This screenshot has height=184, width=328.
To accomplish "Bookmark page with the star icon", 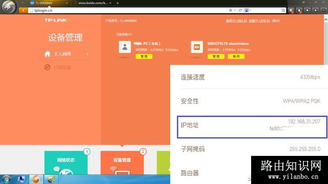I will pyautogui.click(x=231, y=10).
